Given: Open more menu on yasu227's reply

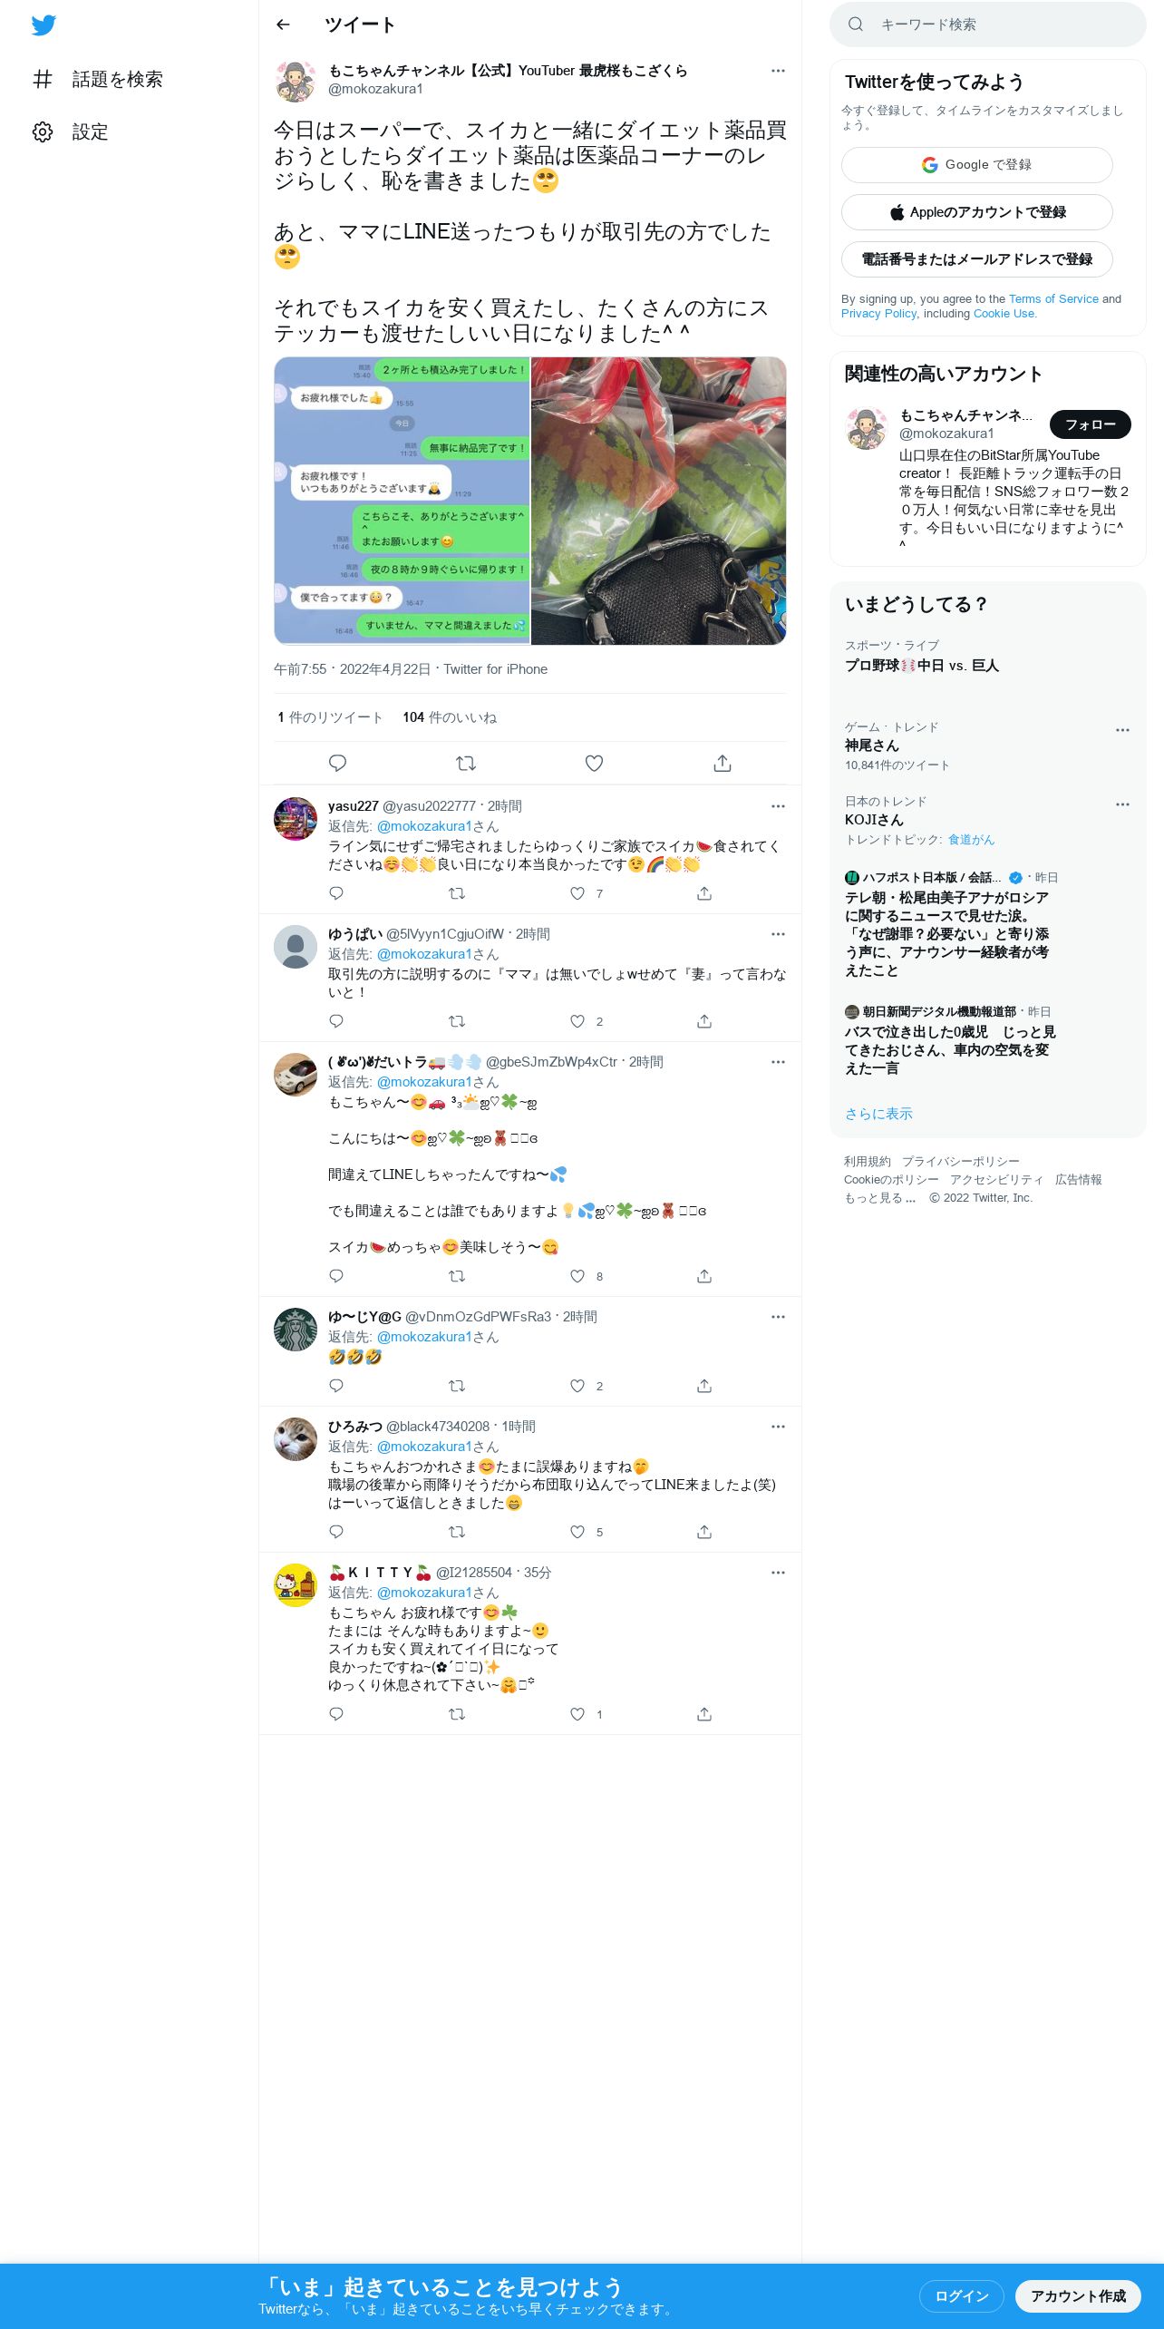Looking at the screenshot, I should pos(778,806).
